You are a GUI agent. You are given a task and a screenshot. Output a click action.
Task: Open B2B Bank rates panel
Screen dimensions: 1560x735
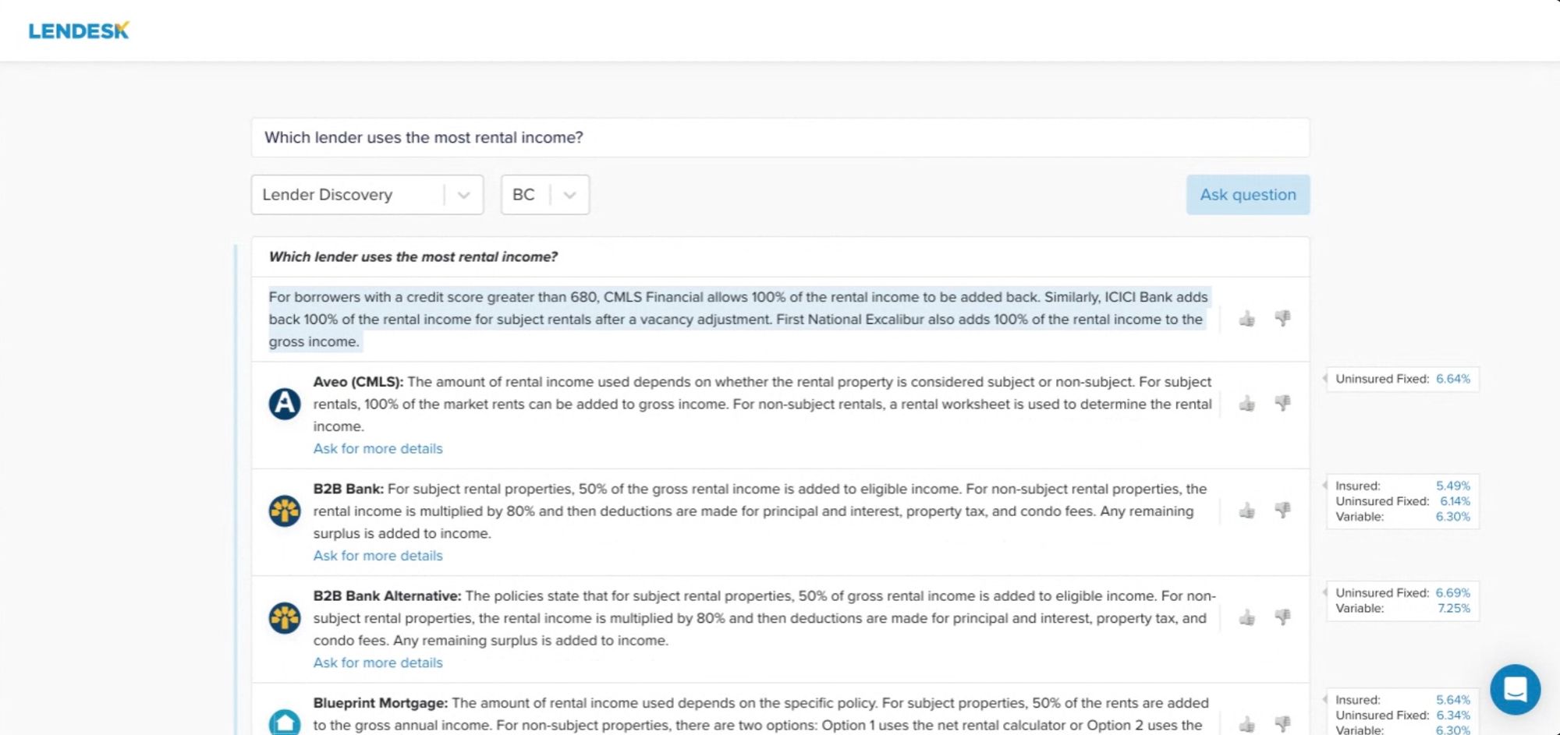coord(1402,501)
